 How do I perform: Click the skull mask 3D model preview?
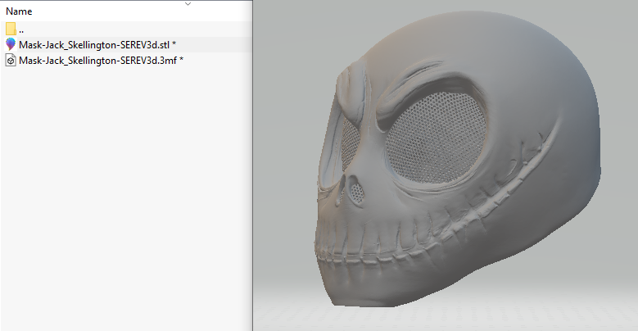(458, 160)
